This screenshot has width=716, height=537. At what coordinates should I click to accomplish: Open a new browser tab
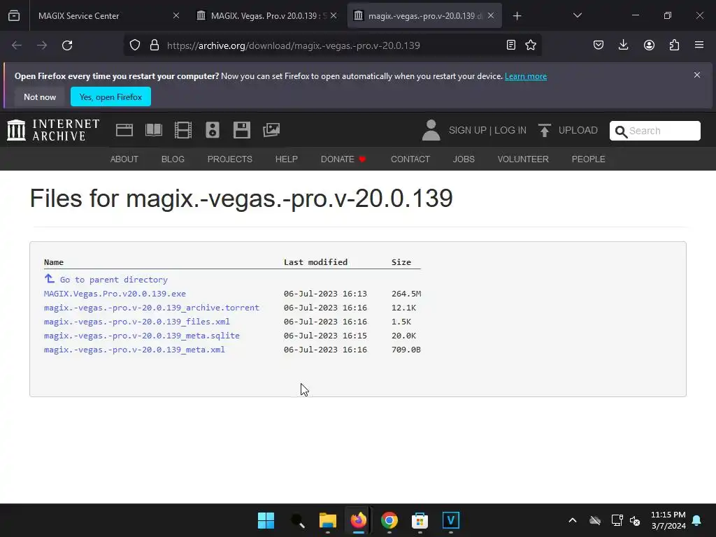coord(517,16)
